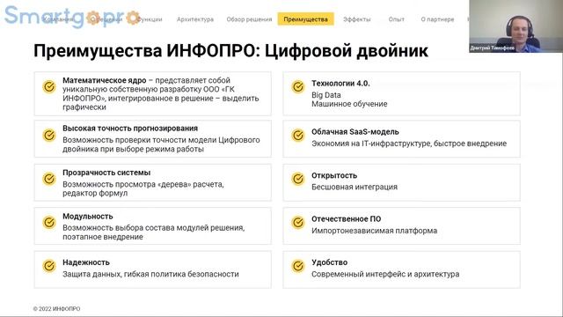The width and height of the screenshot is (563, 317).
Task: Click the check icon beside Открытость
Action: pos(298,179)
